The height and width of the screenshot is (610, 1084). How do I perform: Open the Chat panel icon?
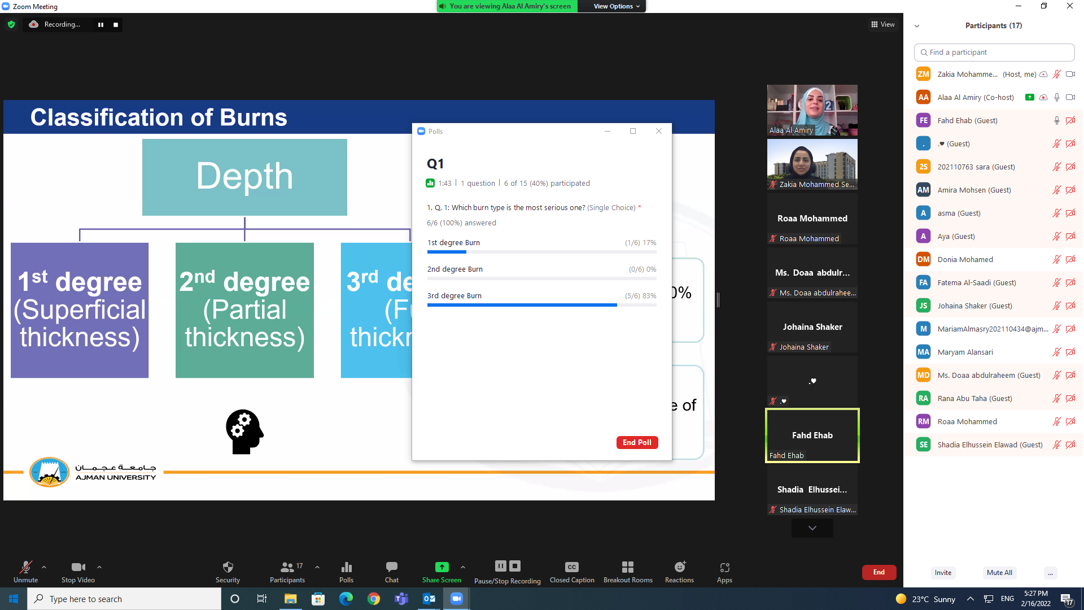pos(391,568)
